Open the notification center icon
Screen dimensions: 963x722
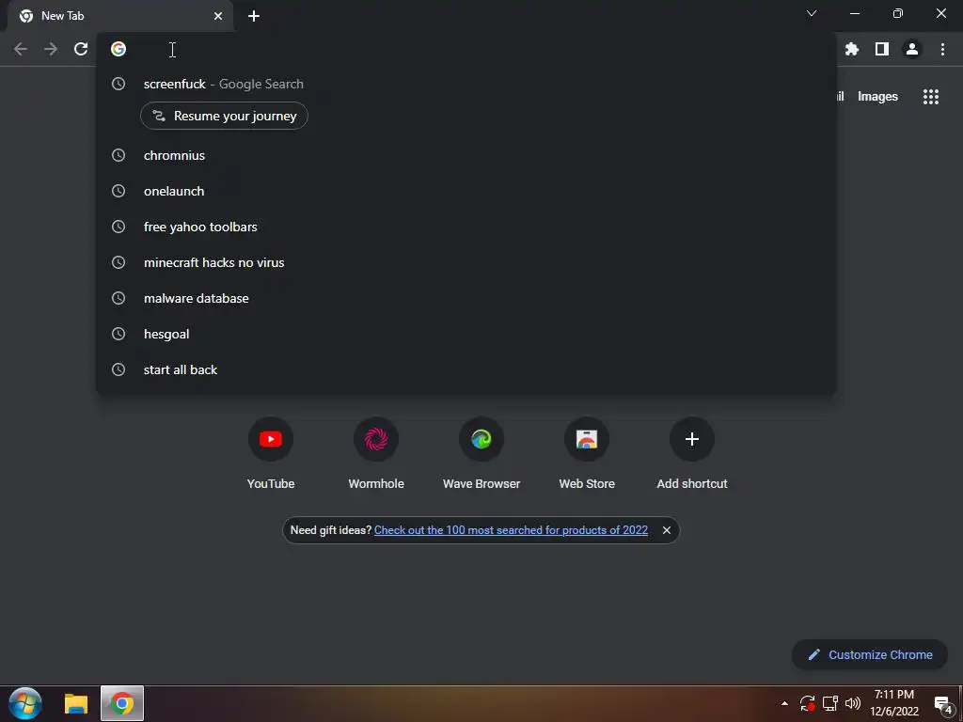click(943, 705)
